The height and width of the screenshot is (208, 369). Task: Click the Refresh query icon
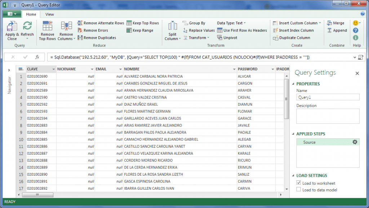click(27, 26)
